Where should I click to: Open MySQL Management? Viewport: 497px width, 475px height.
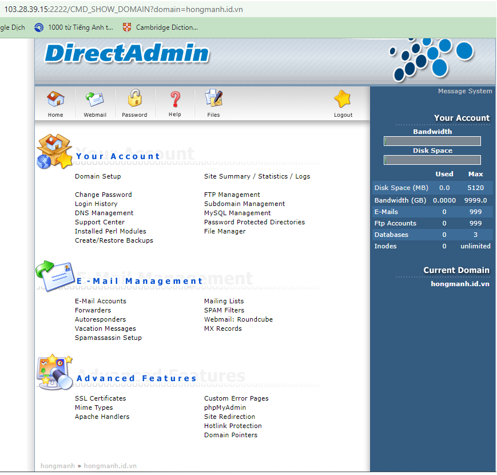(x=237, y=213)
